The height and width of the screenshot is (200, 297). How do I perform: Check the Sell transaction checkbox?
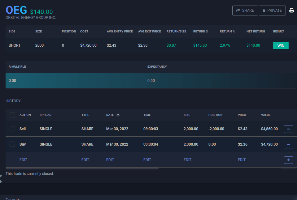(x=12, y=129)
